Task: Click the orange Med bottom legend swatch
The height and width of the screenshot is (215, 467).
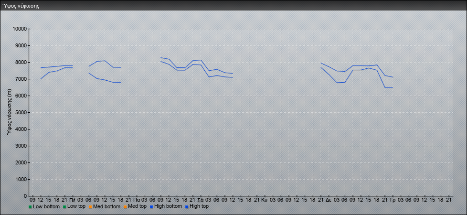Action: (90, 207)
